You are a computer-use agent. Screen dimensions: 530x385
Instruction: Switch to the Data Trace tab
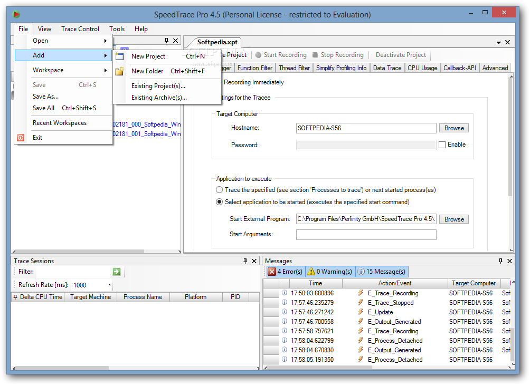[x=387, y=68]
